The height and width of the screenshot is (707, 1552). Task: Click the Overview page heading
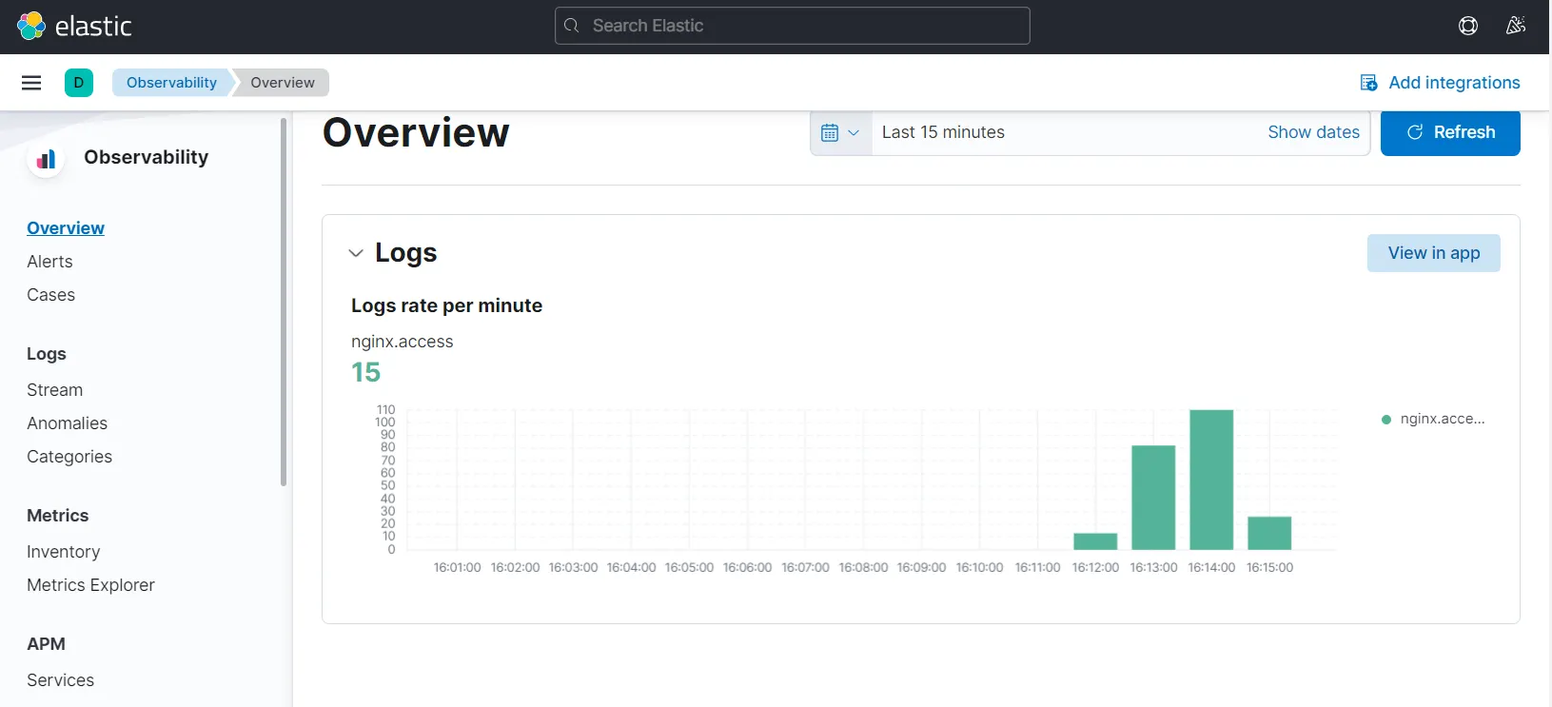click(x=416, y=132)
